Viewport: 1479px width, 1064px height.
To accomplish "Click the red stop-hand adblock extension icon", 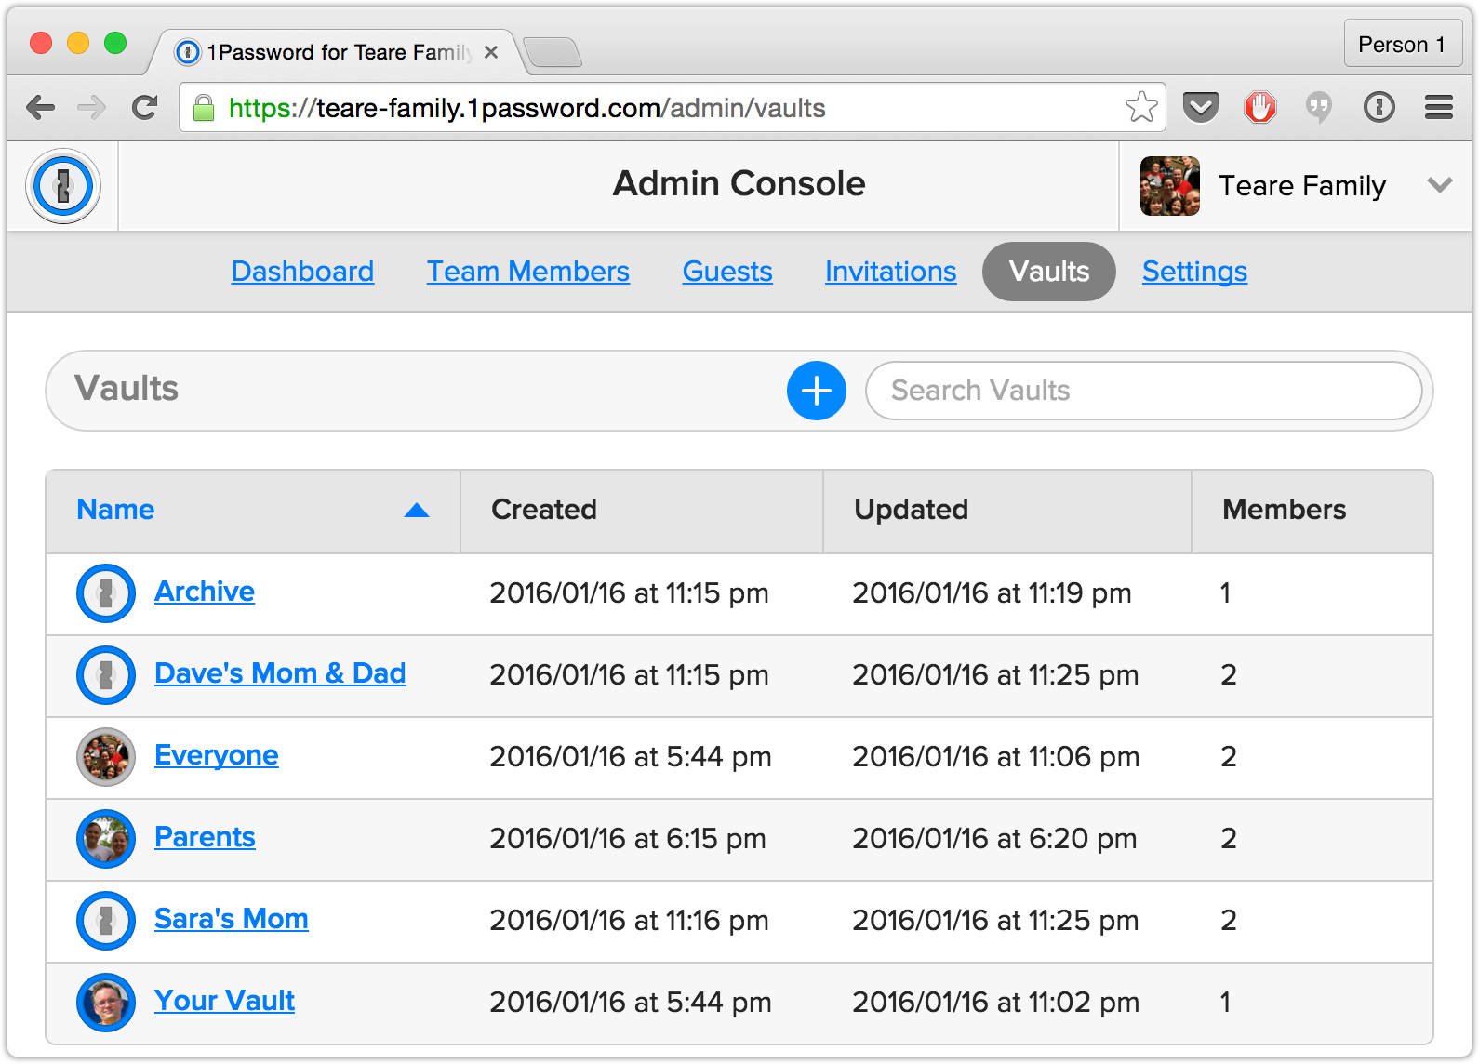I will [x=1259, y=108].
